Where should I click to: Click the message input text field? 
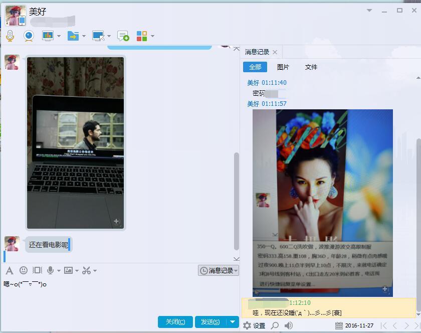(x=119, y=296)
